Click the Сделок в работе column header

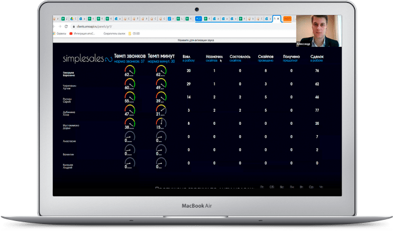point(317,58)
